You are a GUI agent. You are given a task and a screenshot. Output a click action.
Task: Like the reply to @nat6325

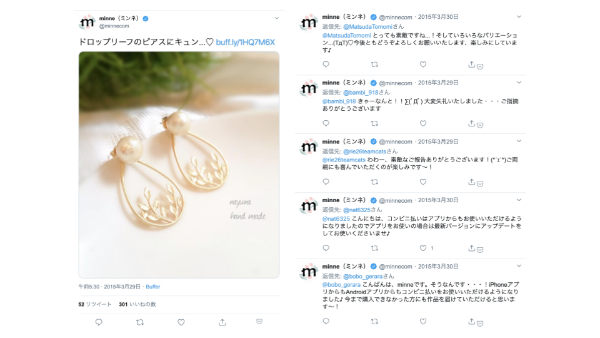(423, 248)
